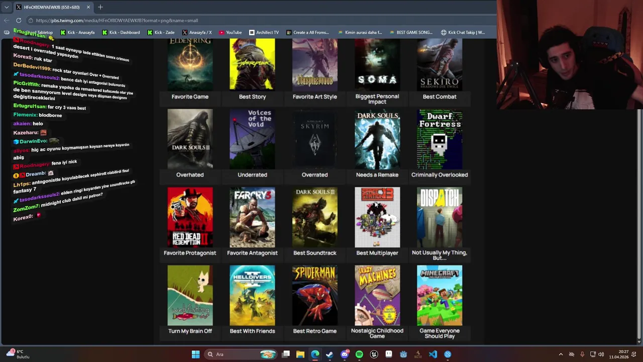Open the Windows Start menu

[x=195, y=354]
